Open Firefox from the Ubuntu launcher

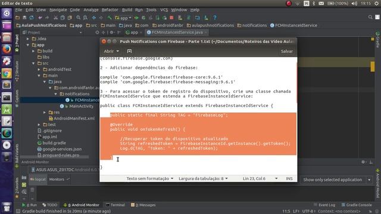point(7,49)
